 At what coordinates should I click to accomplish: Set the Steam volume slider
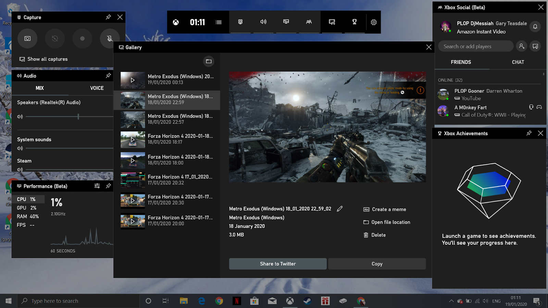click(70, 169)
